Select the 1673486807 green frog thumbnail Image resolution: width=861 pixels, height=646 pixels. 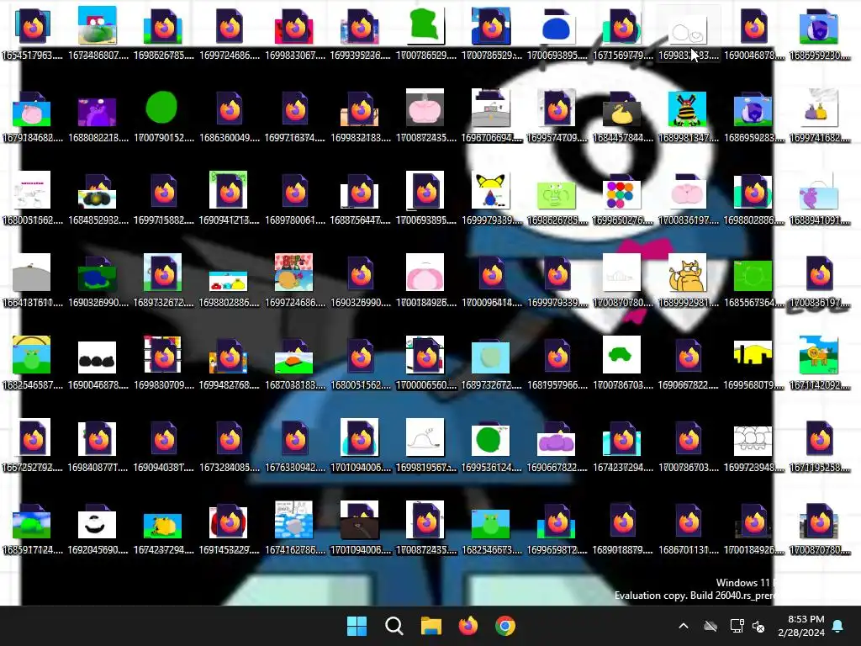point(98,33)
